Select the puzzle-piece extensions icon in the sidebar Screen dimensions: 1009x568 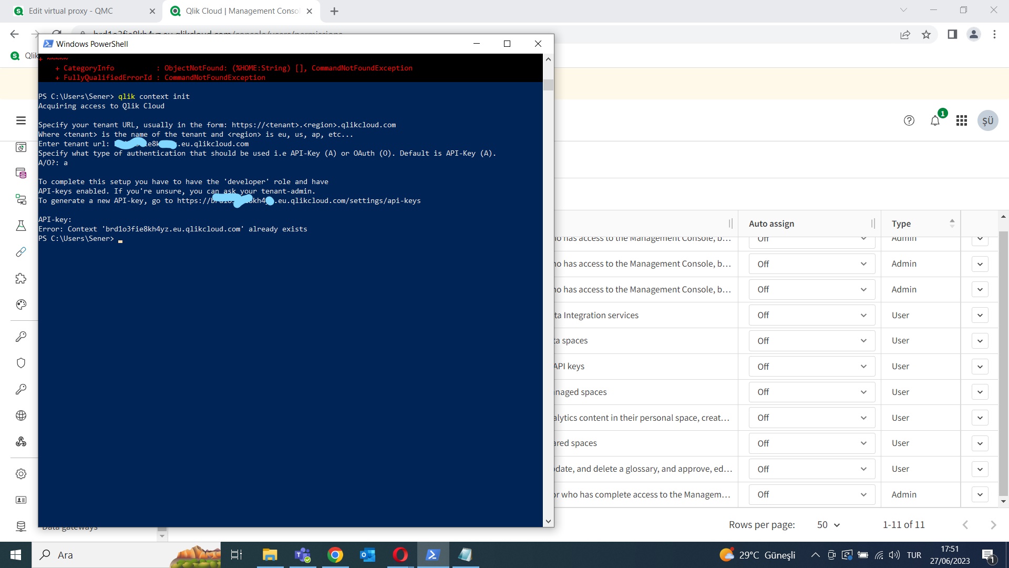(x=21, y=279)
